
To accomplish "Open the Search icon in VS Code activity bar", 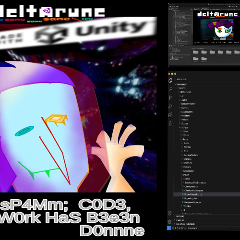I will click(170, 89).
